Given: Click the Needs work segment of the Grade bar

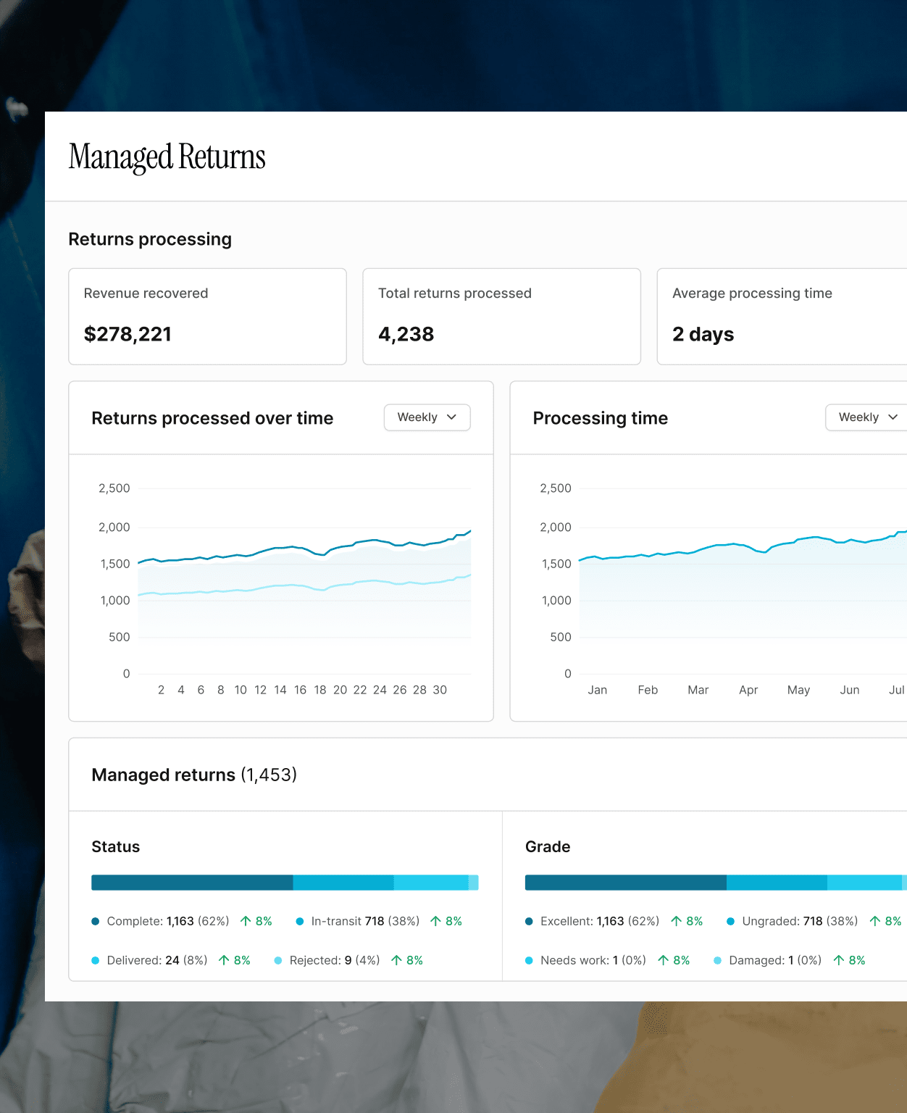Looking at the screenshot, I should point(864,883).
